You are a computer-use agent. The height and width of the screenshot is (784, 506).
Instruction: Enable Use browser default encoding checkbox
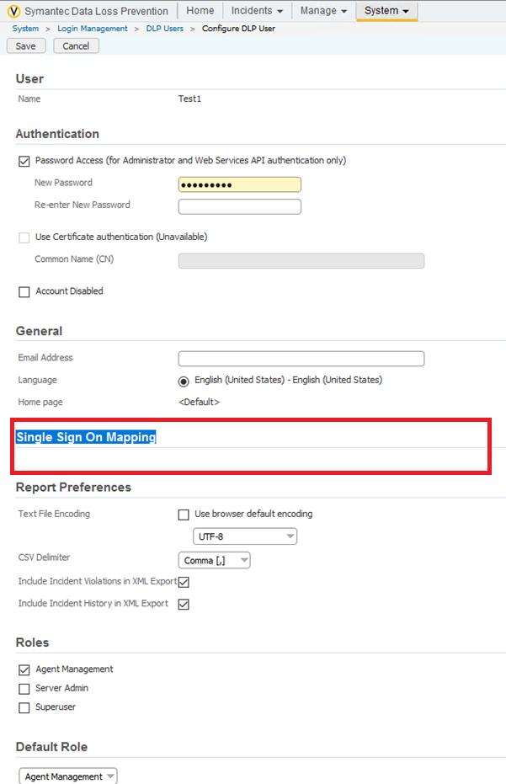click(x=184, y=515)
